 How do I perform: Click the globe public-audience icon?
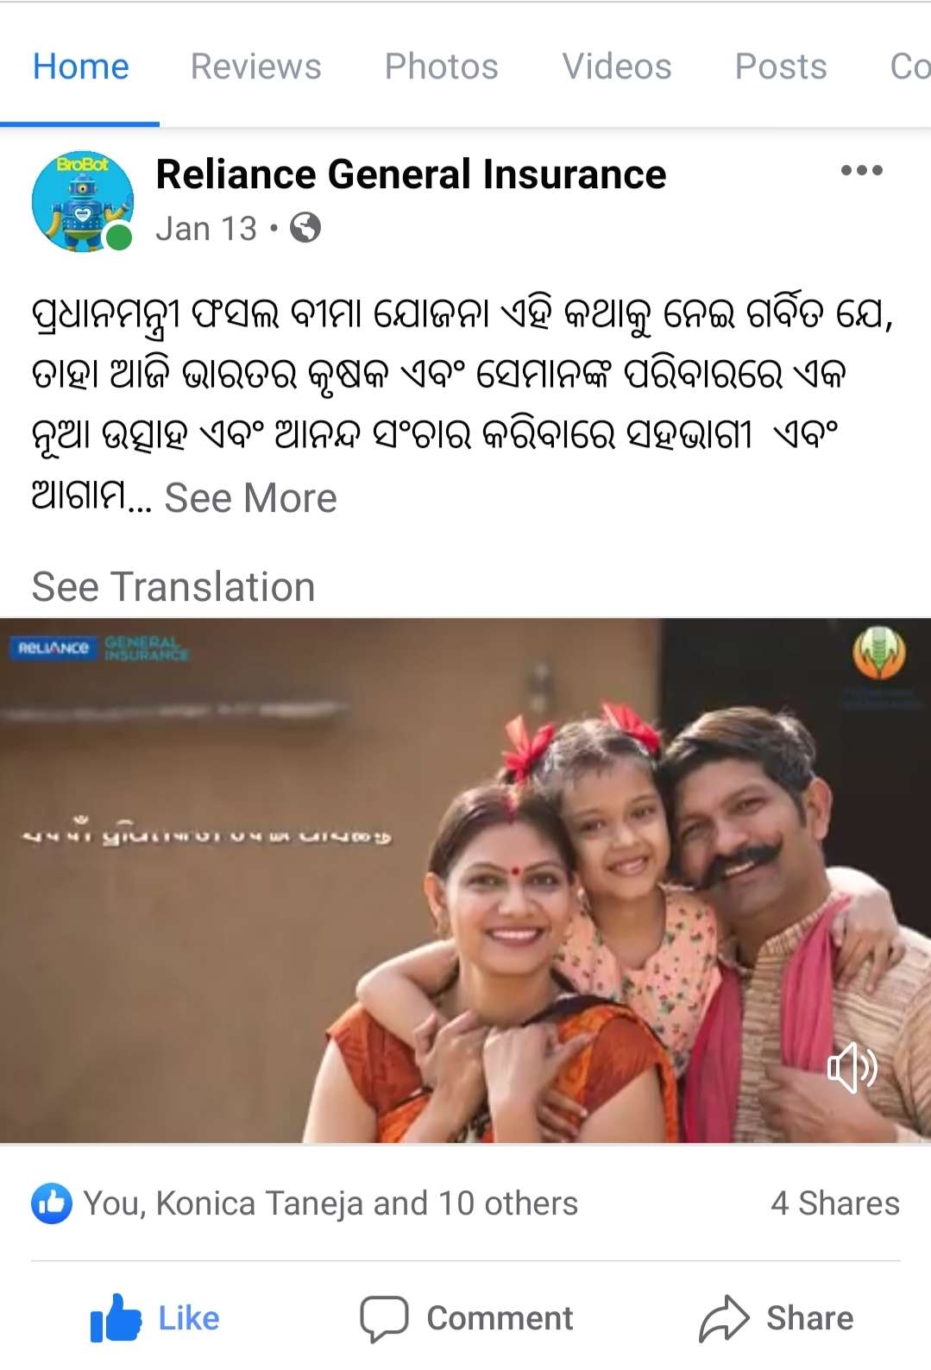[x=305, y=228]
